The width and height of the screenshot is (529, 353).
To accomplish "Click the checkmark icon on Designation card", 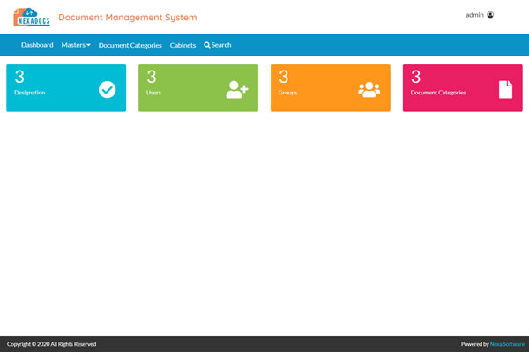I will (x=107, y=89).
